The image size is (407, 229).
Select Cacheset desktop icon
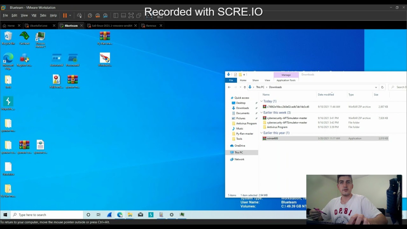(x=24, y=38)
